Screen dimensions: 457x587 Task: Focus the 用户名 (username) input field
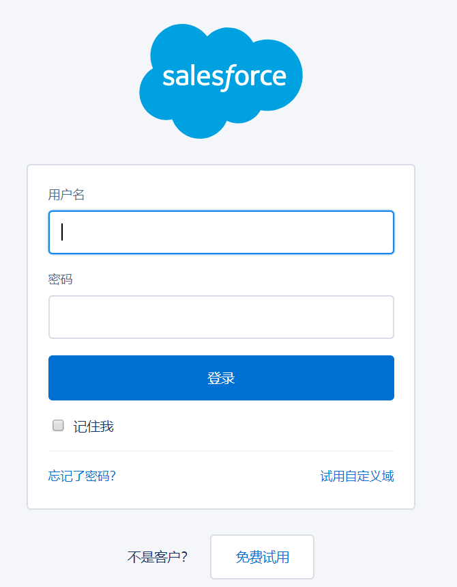(x=221, y=232)
